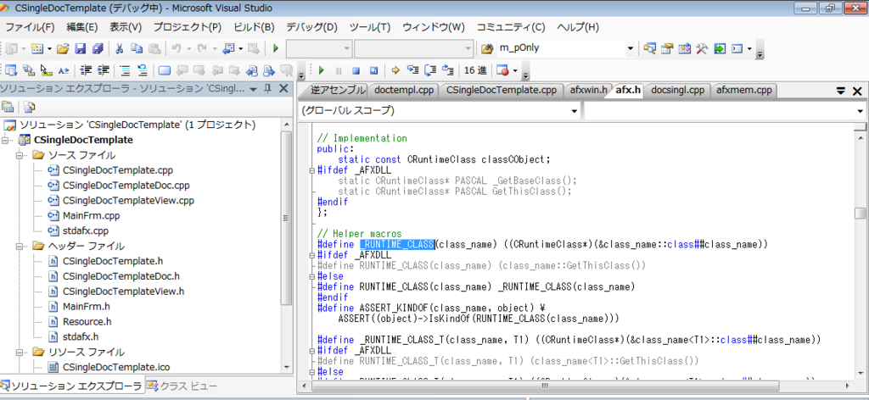This screenshot has height=400, width=869.
Task: Open the Breakpoints window dropdown arrow
Action: point(515,70)
